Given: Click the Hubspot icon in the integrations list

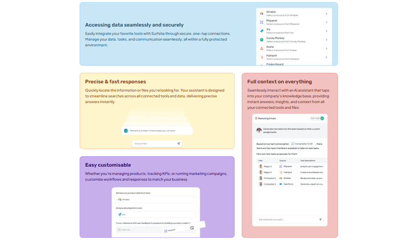Looking at the screenshot, I should (262, 57).
